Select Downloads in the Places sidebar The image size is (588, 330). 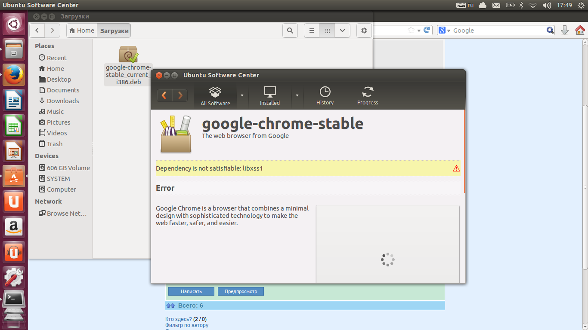(x=63, y=101)
